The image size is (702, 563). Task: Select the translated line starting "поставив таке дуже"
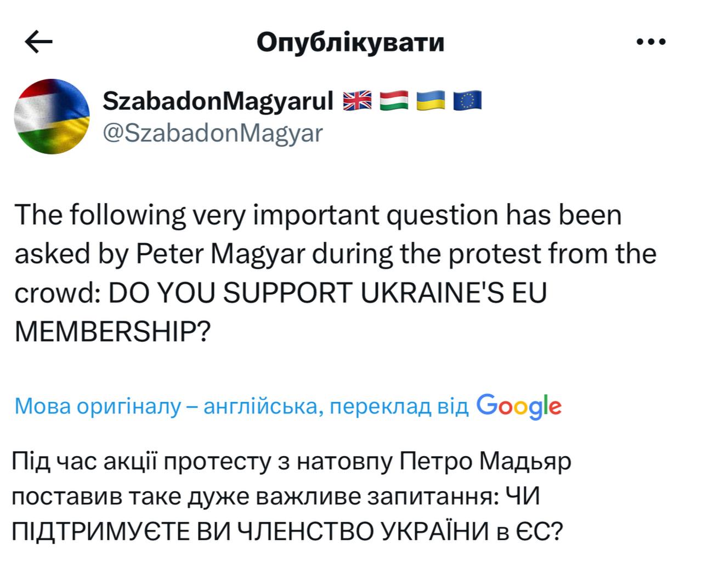click(x=275, y=496)
